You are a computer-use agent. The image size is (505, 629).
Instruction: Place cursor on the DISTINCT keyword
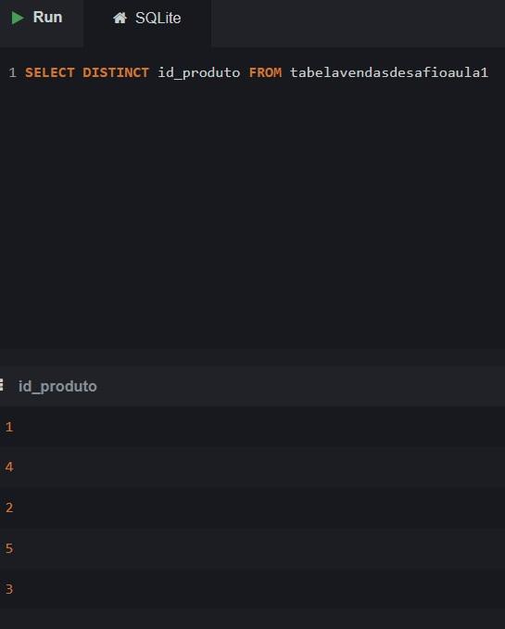coord(116,72)
